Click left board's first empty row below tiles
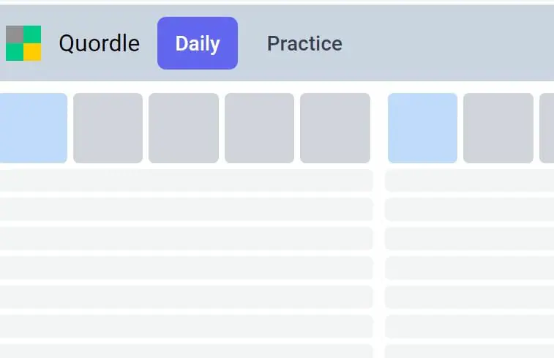 (x=186, y=180)
